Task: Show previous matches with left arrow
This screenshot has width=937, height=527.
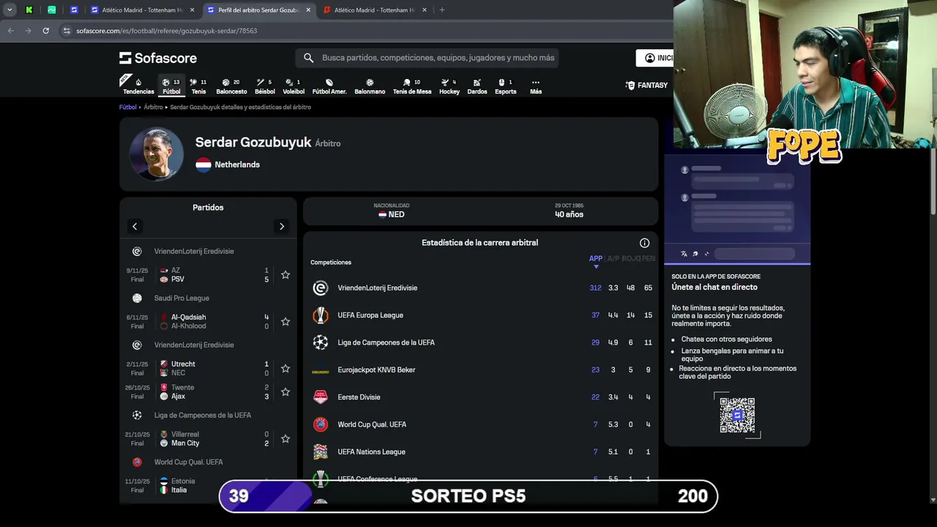Action: tap(135, 226)
